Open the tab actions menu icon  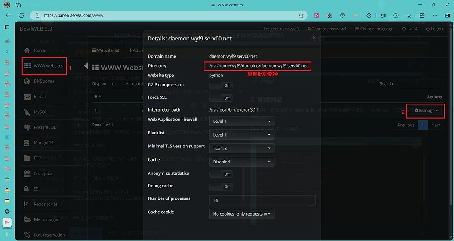[x=7, y=27]
